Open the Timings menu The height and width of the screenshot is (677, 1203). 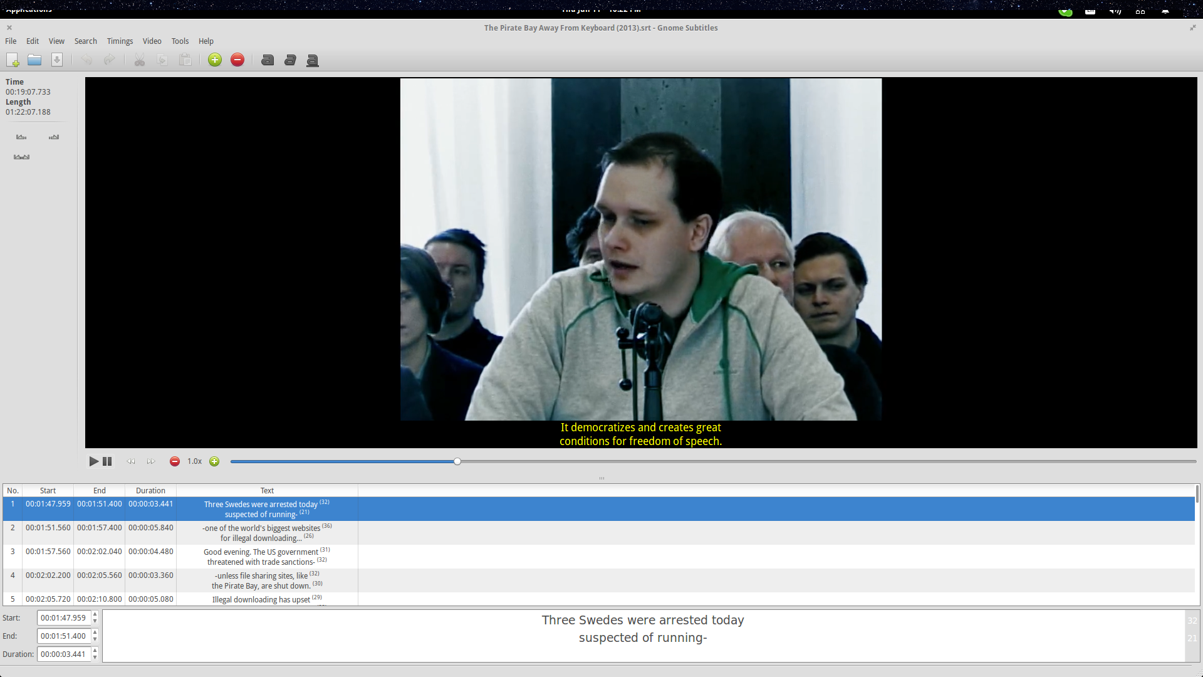tap(120, 41)
